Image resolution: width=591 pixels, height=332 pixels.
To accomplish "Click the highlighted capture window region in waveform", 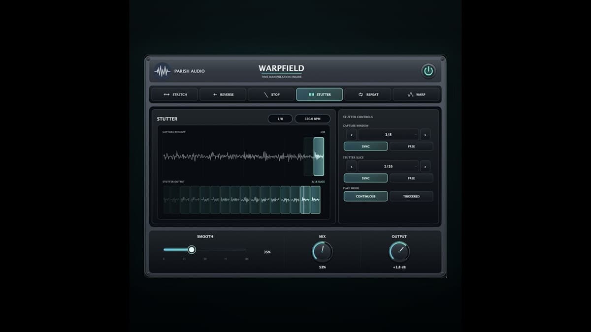I will (x=319, y=156).
